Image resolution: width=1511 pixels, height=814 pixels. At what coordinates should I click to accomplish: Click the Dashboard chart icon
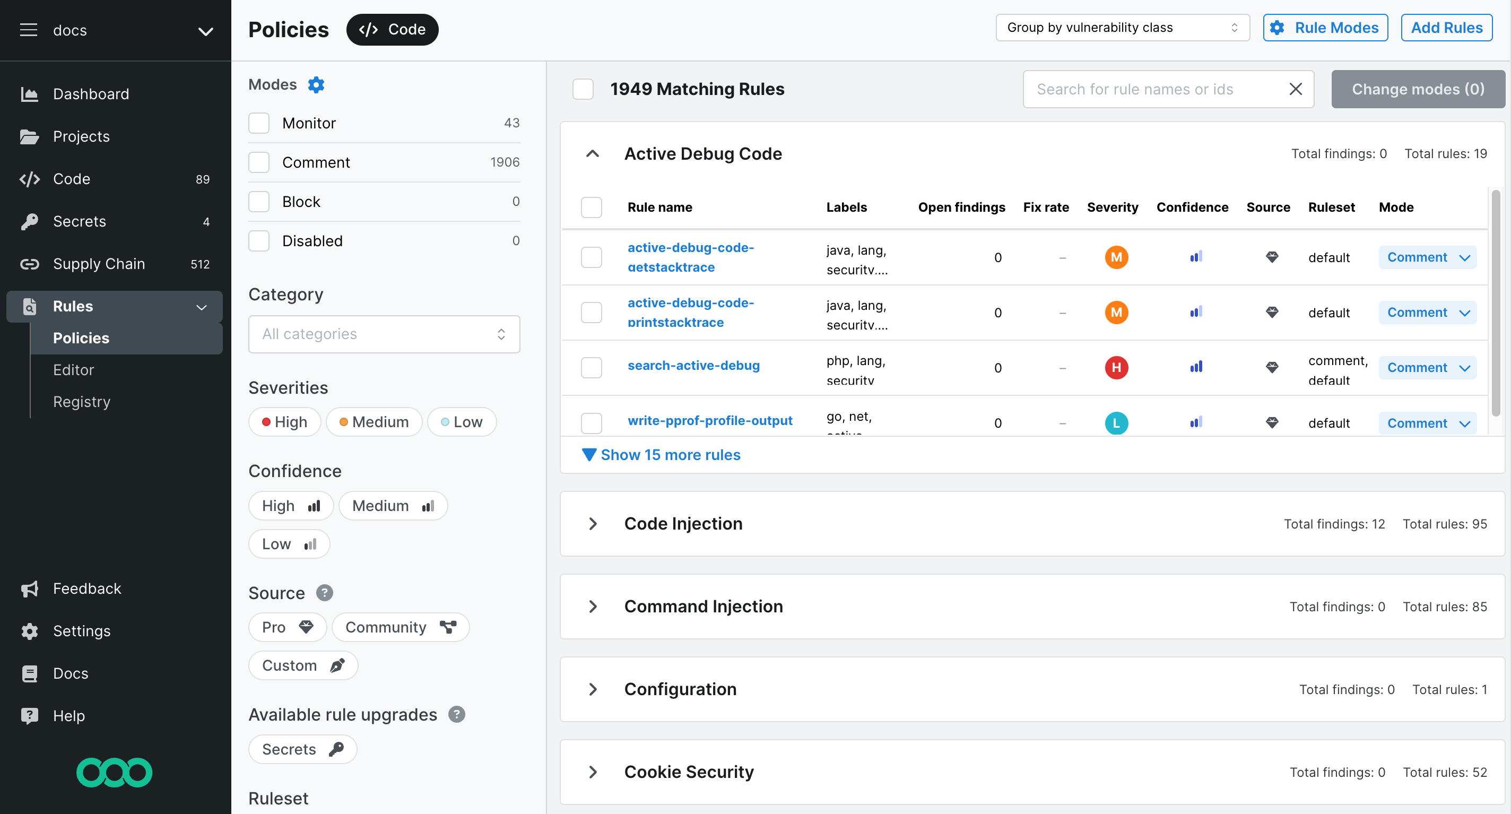pyautogui.click(x=29, y=94)
